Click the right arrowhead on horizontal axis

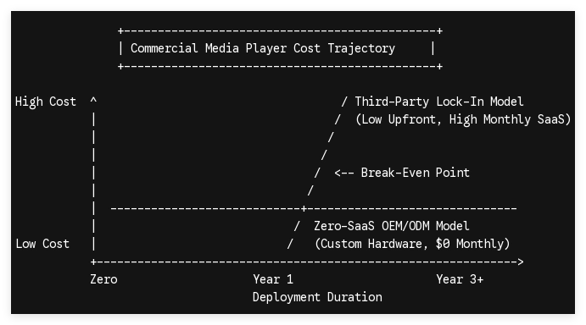pyautogui.click(x=521, y=262)
